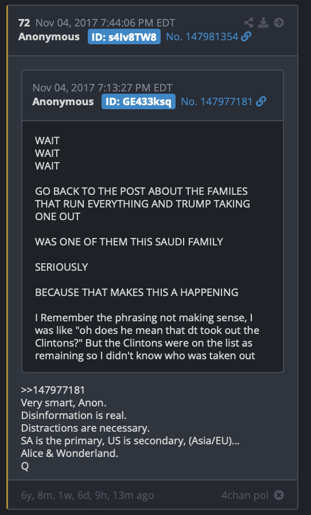311x515 pixels.
Task: Open post via the circled arrow icon
Action: coord(278,22)
